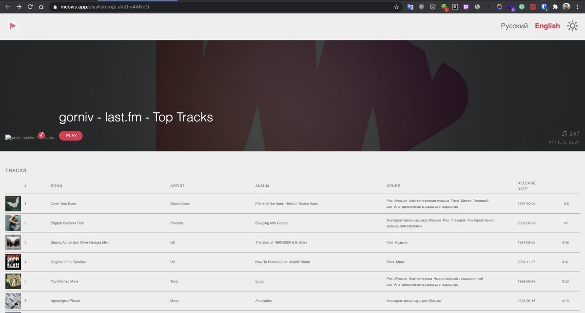
Task: Click album Absolution
Action: pyautogui.click(x=263, y=301)
